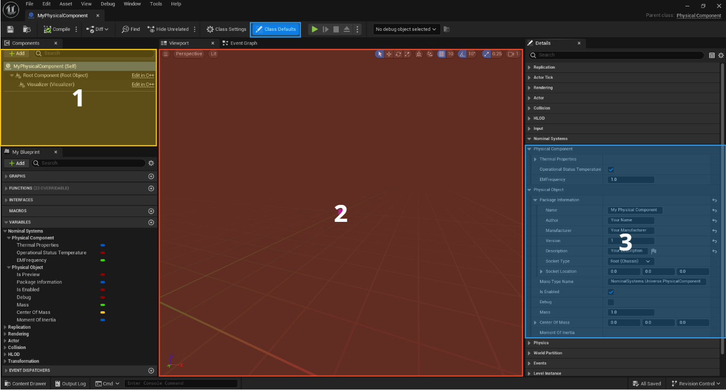Open the Debug menu

[108, 4]
